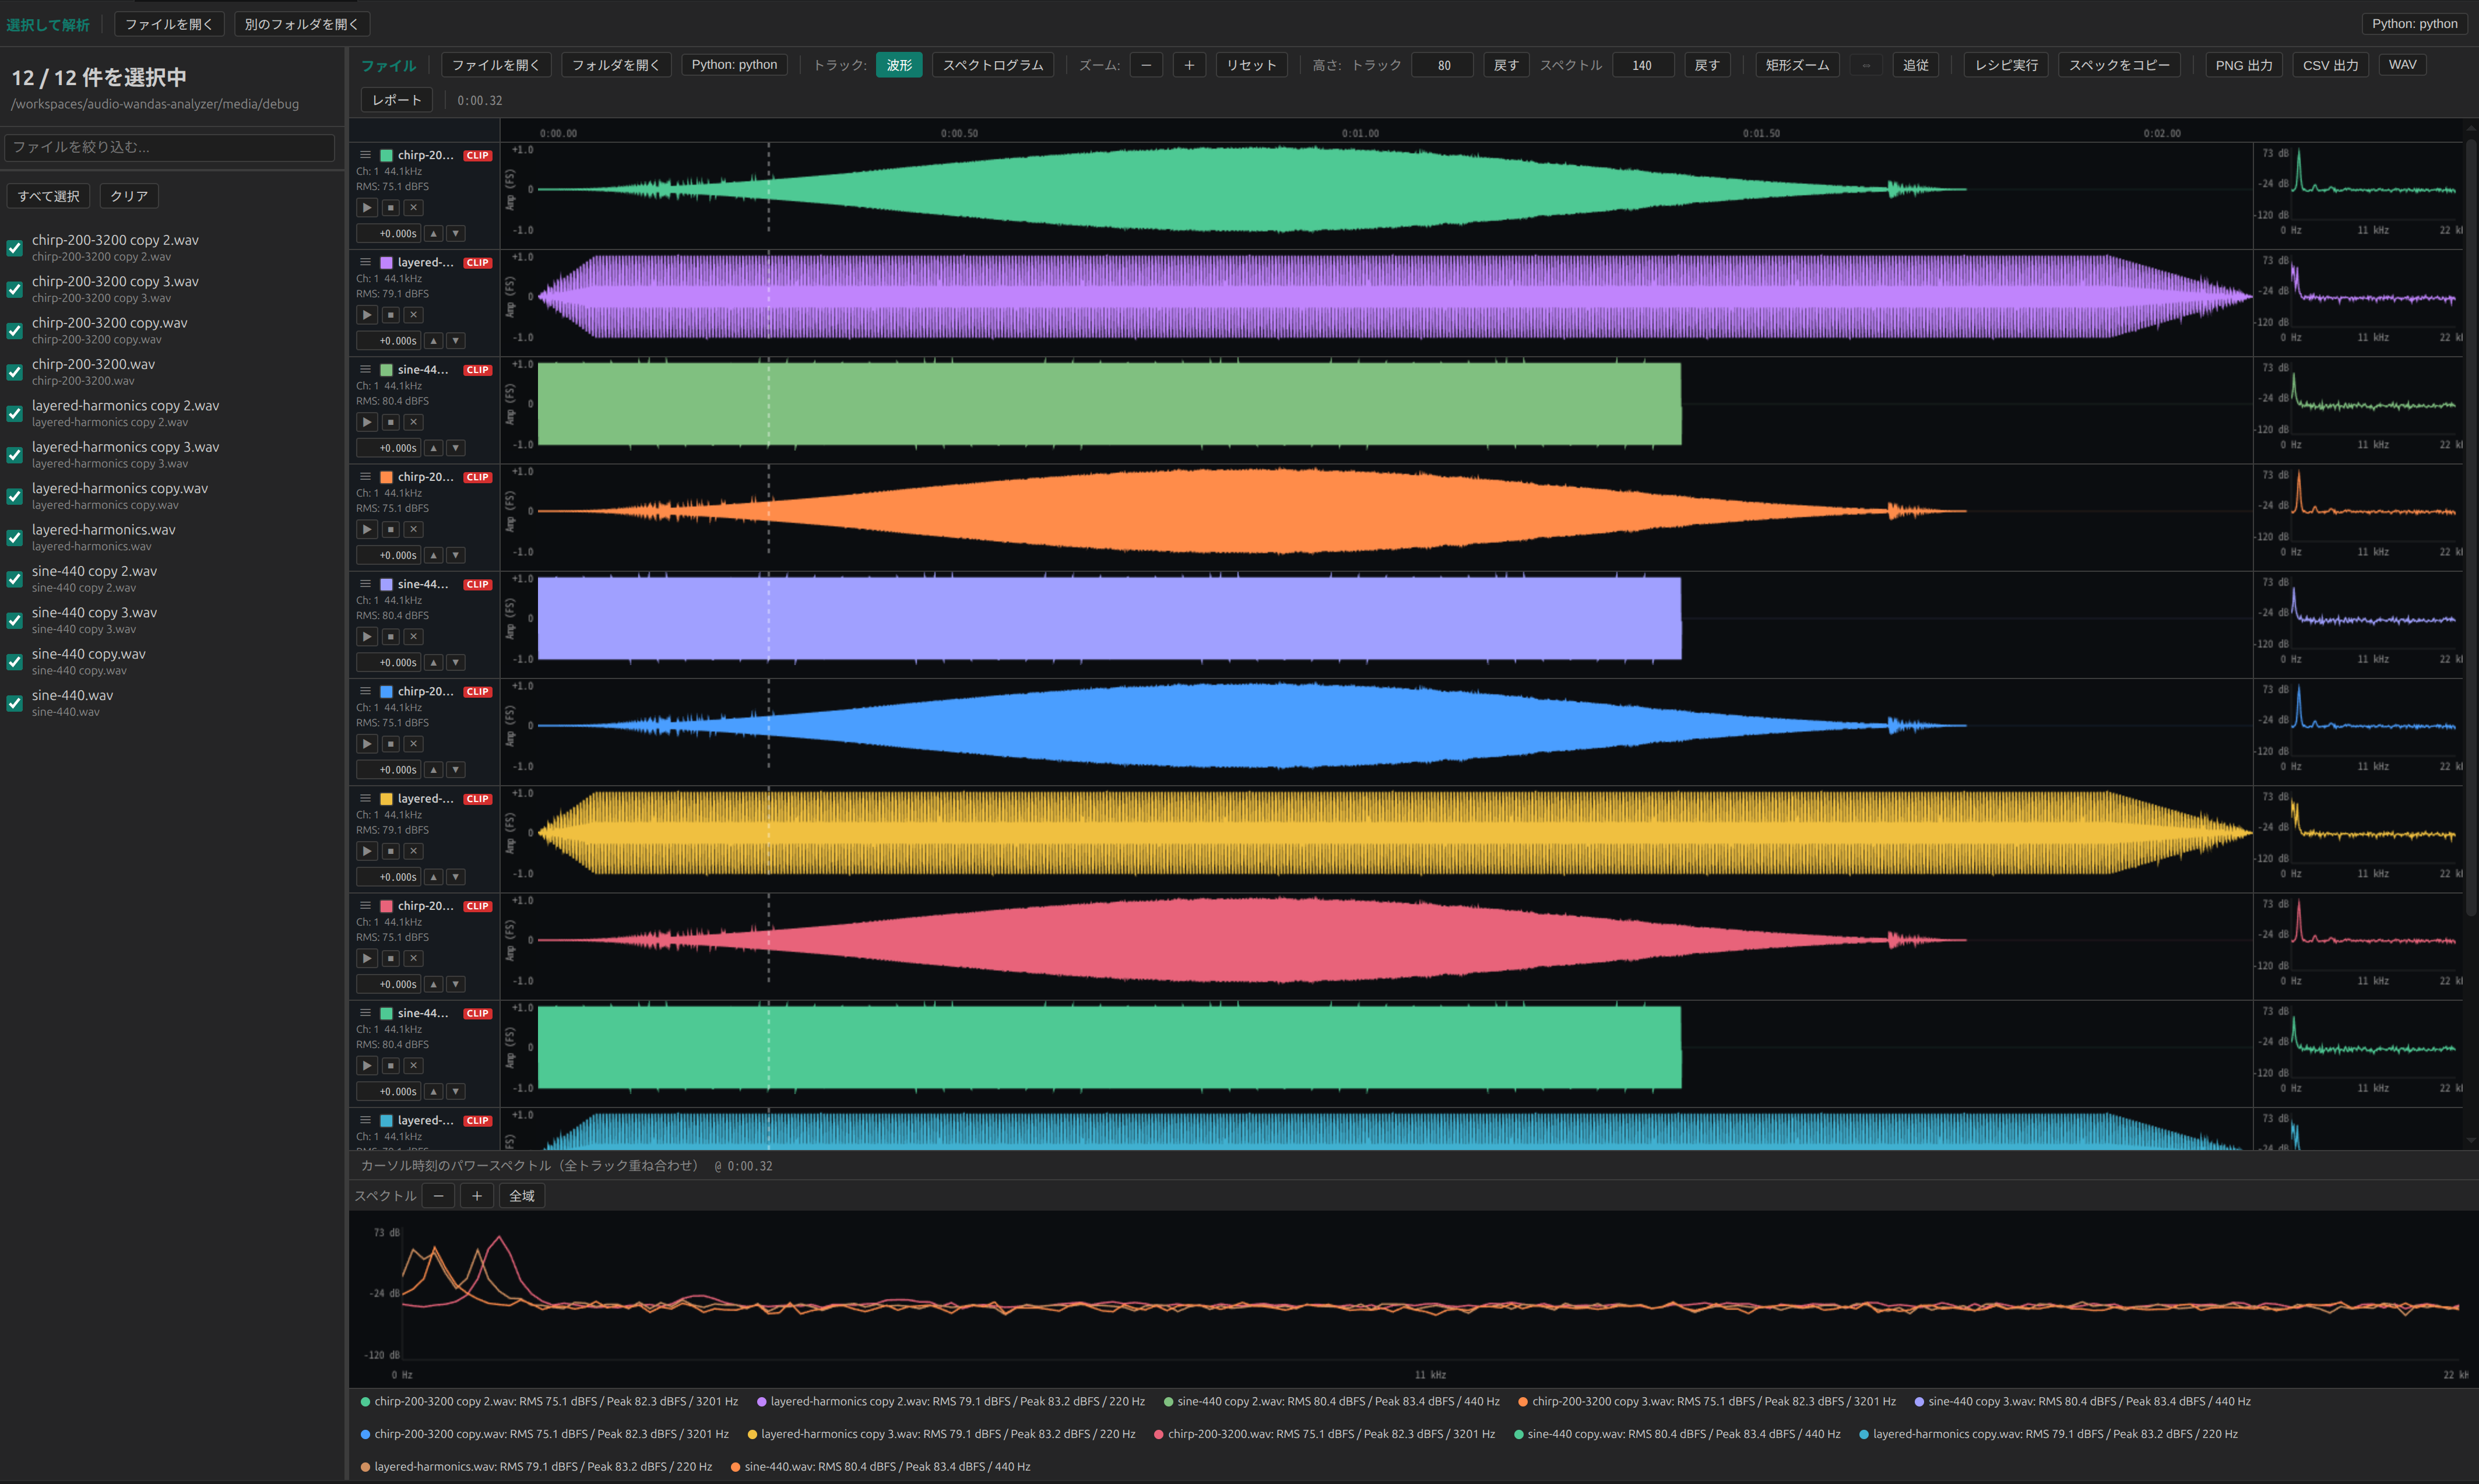Run recipe with レシピ実行
2479x1484 pixels.
tap(2006, 65)
